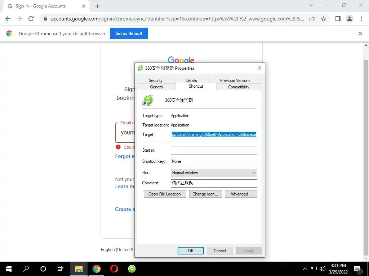
Task: Expand the Run Normal window dropdown
Action: point(214,173)
